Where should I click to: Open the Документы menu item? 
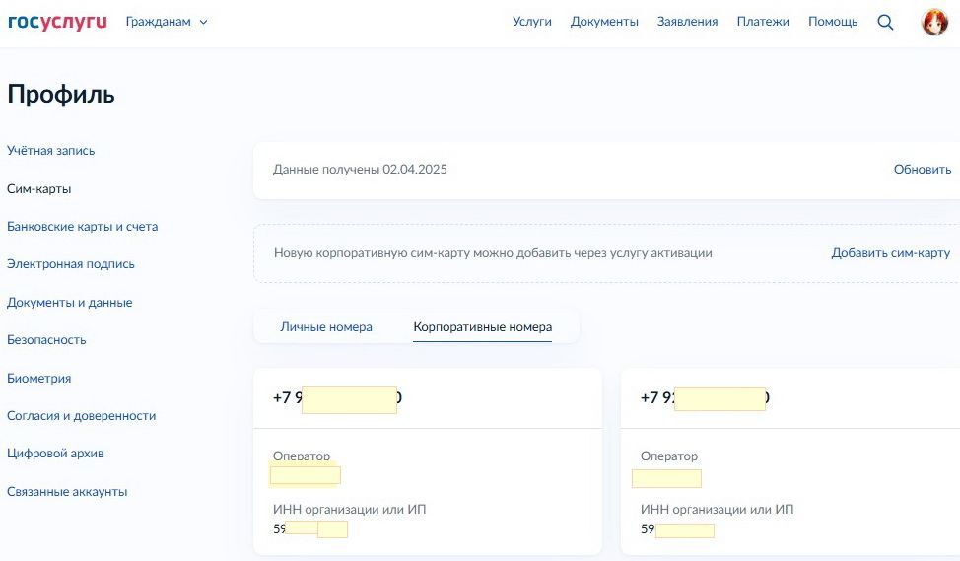(x=604, y=22)
